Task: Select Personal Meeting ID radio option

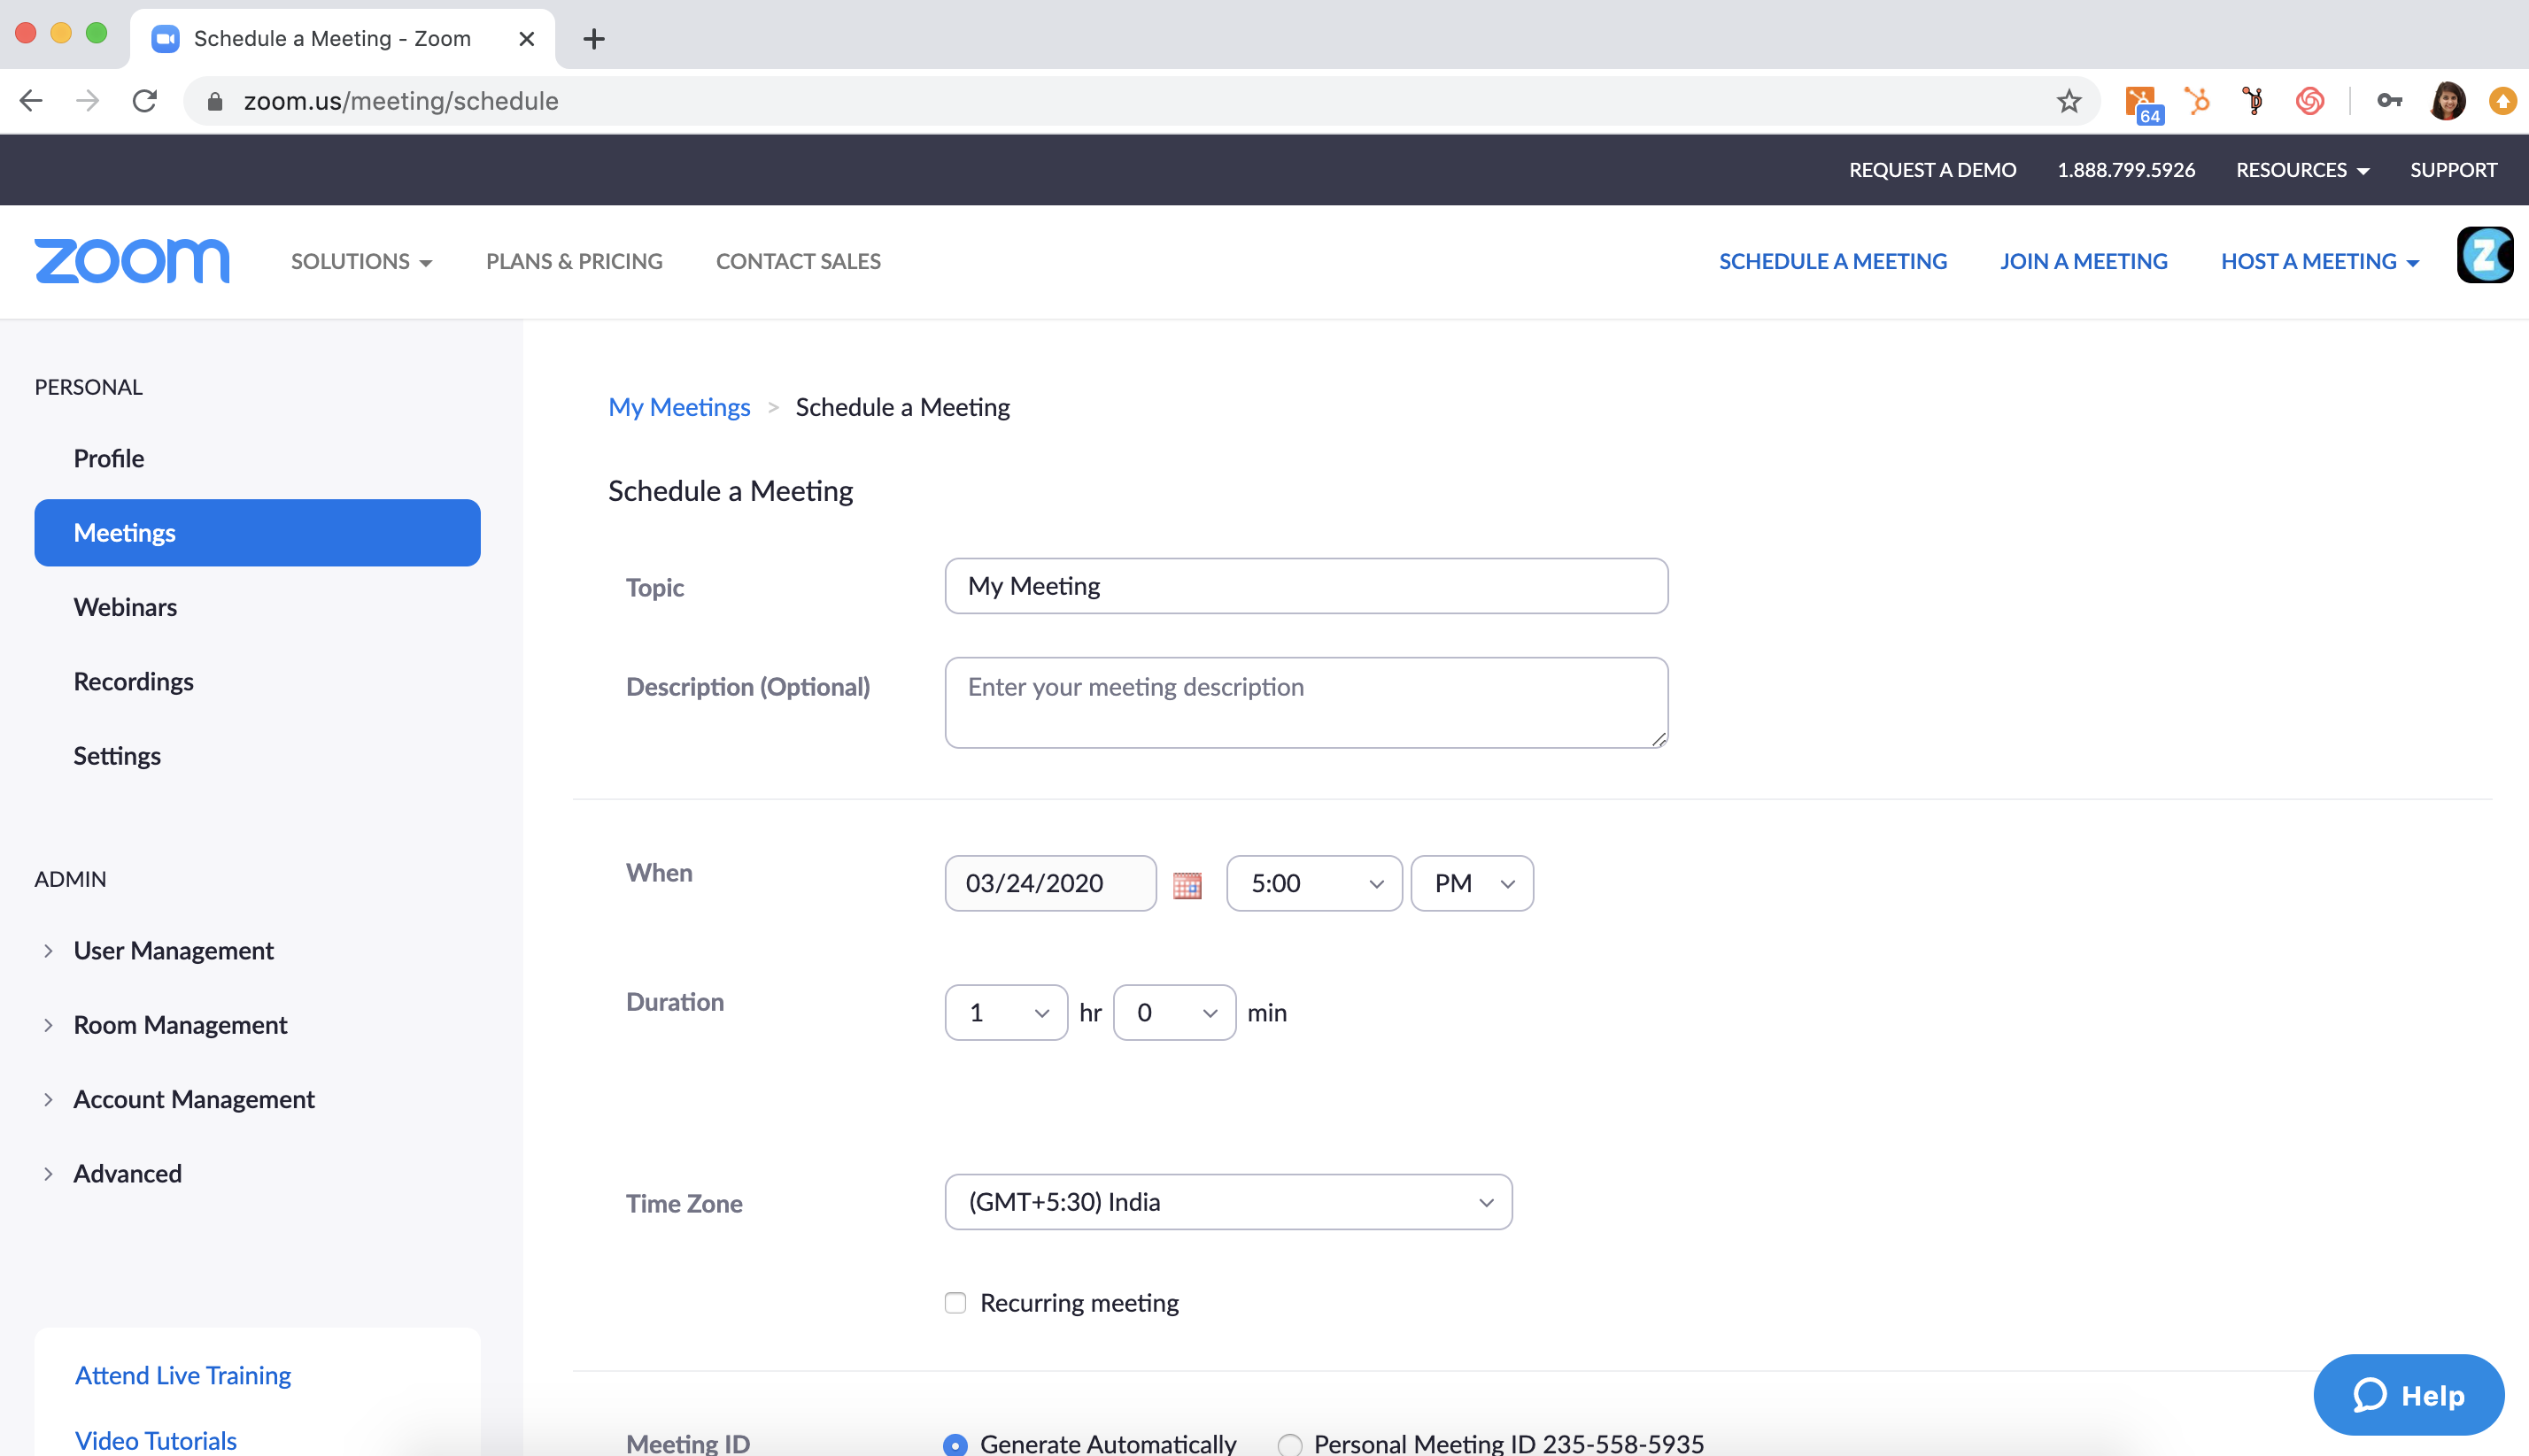Action: [x=1289, y=1444]
